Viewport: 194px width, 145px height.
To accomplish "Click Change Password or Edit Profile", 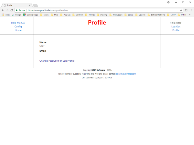I will [x=57, y=61].
